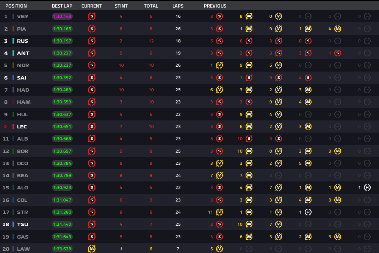Click ALB's 10-lap soft tyre icon
379x253 pixels.
point(249,139)
